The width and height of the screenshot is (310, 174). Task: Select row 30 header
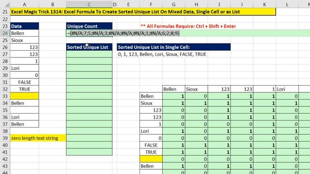[x=5, y=75]
